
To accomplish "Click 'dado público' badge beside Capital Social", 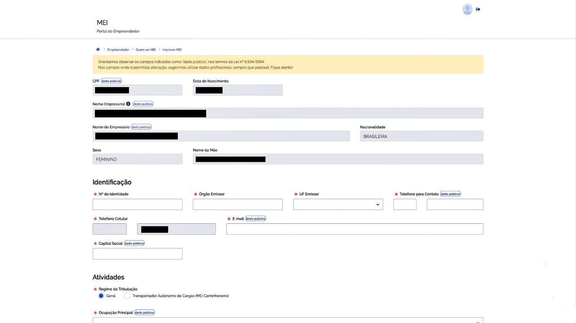I will tap(134, 243).
